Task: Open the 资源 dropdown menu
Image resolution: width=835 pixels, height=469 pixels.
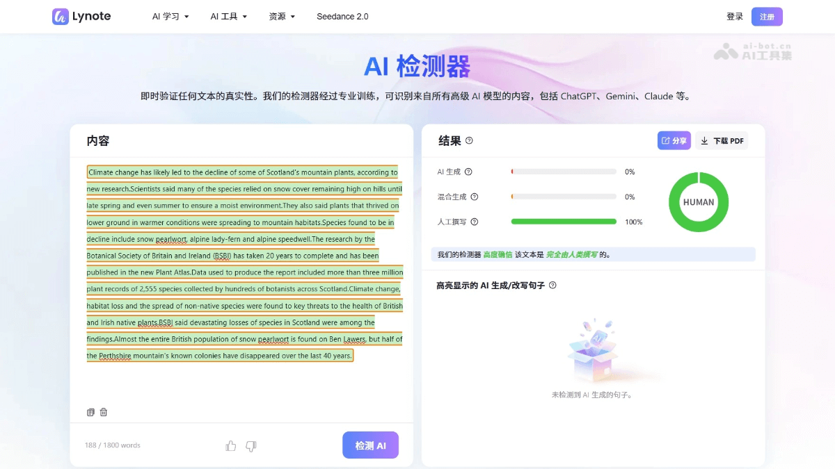Action: pyautogui.click(x=282, y=17)
